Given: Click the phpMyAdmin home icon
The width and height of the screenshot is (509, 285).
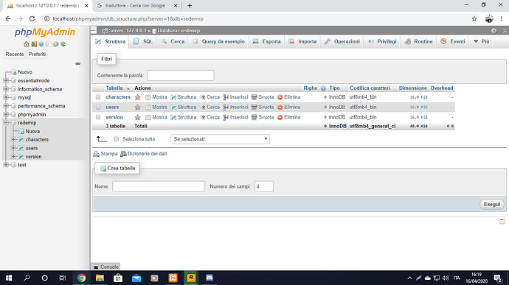Looking at the screenshot, I should pyautogui.click(x=27, y=44).
